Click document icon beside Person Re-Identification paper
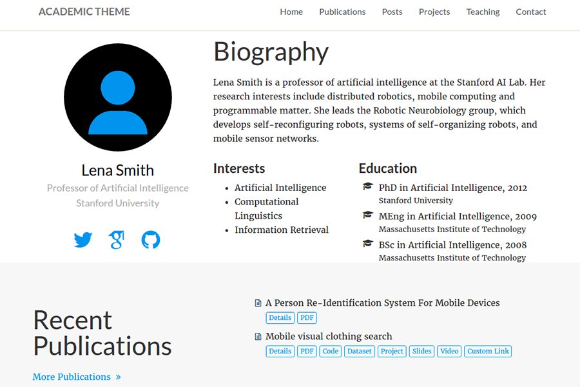580x387 pixels. point(258,303)
